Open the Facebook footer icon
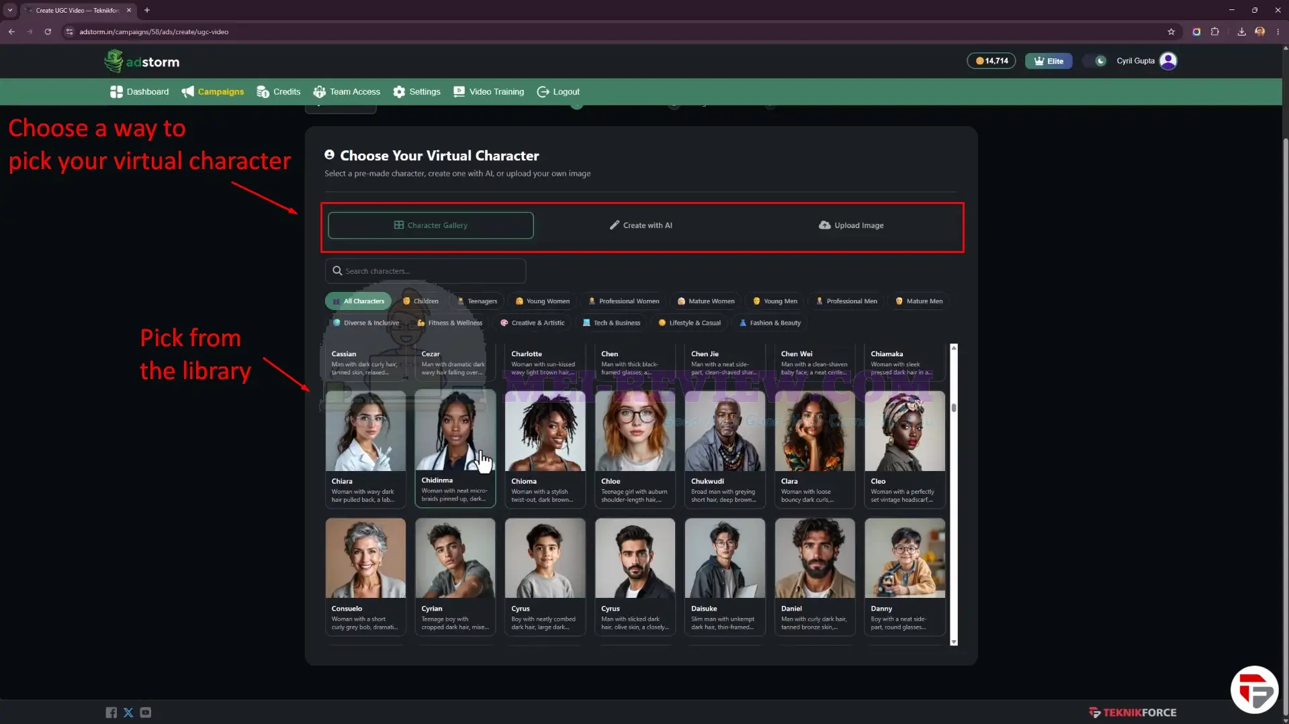Viewport: 1289px width, 724px height. point(111,713)
